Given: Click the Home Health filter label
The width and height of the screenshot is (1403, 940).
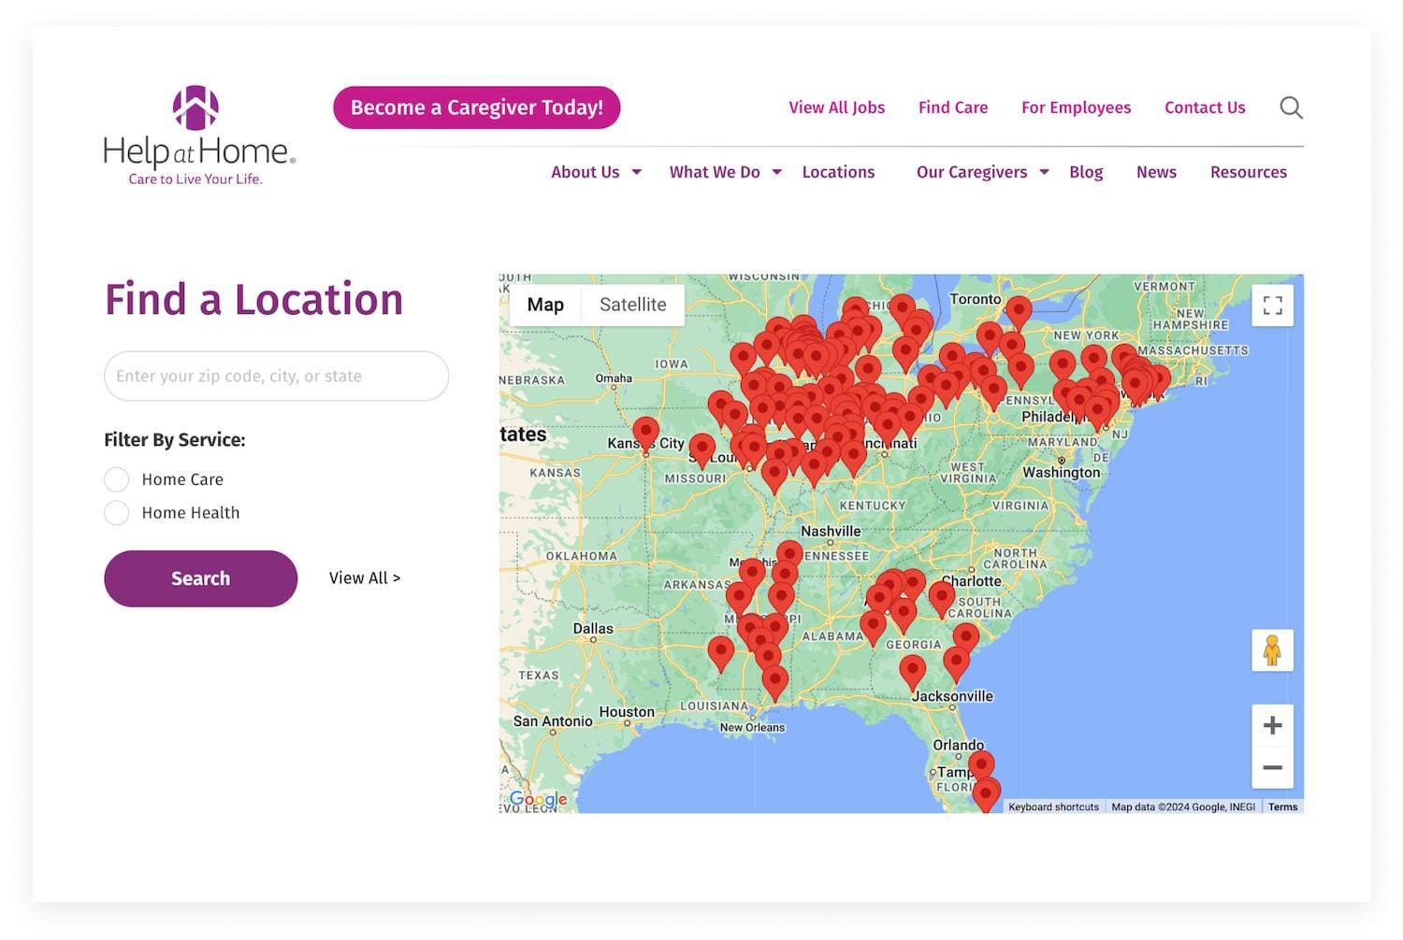Looking at the screenshot, I should point(191,513).
